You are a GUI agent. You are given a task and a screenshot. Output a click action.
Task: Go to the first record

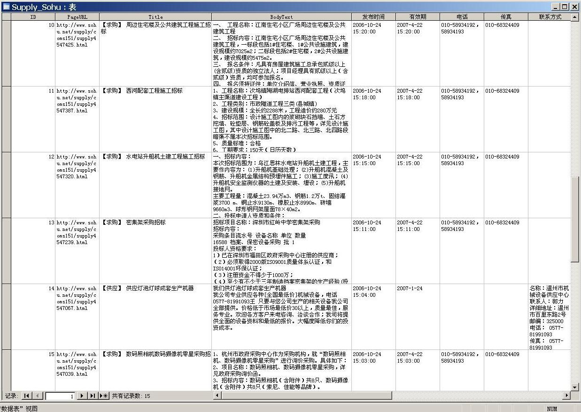tap(27, 396)
